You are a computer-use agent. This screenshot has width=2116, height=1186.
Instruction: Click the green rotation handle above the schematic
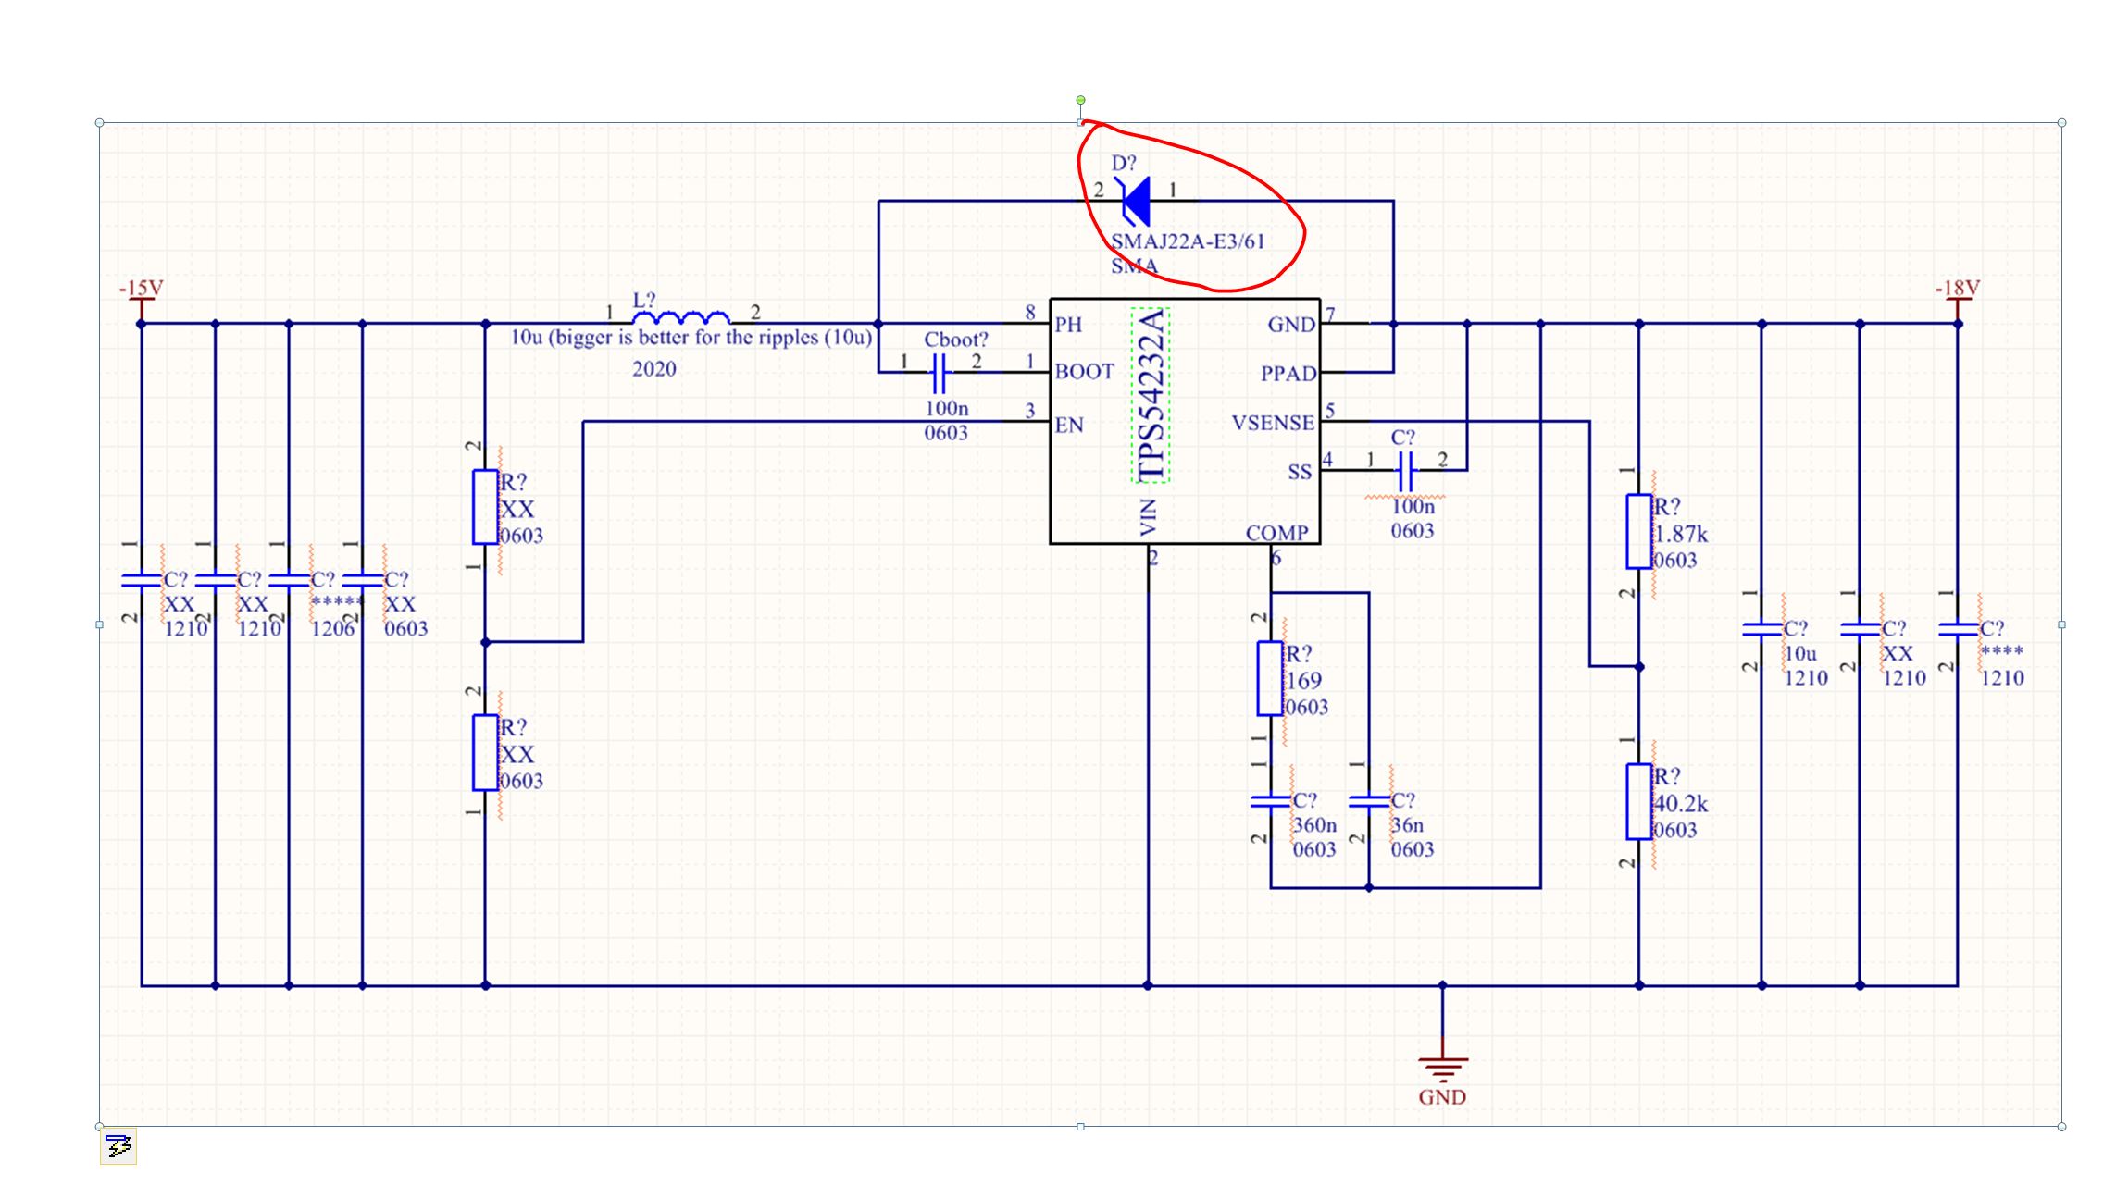tap(1080, 100)
